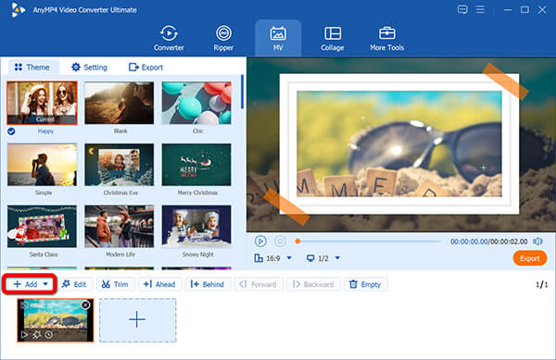Select the Snowy Night theme thumbnail
The image size is (556, 360).
coord(196,226)
